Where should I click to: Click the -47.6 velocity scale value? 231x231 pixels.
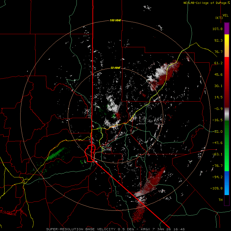[x=217, y=143]
